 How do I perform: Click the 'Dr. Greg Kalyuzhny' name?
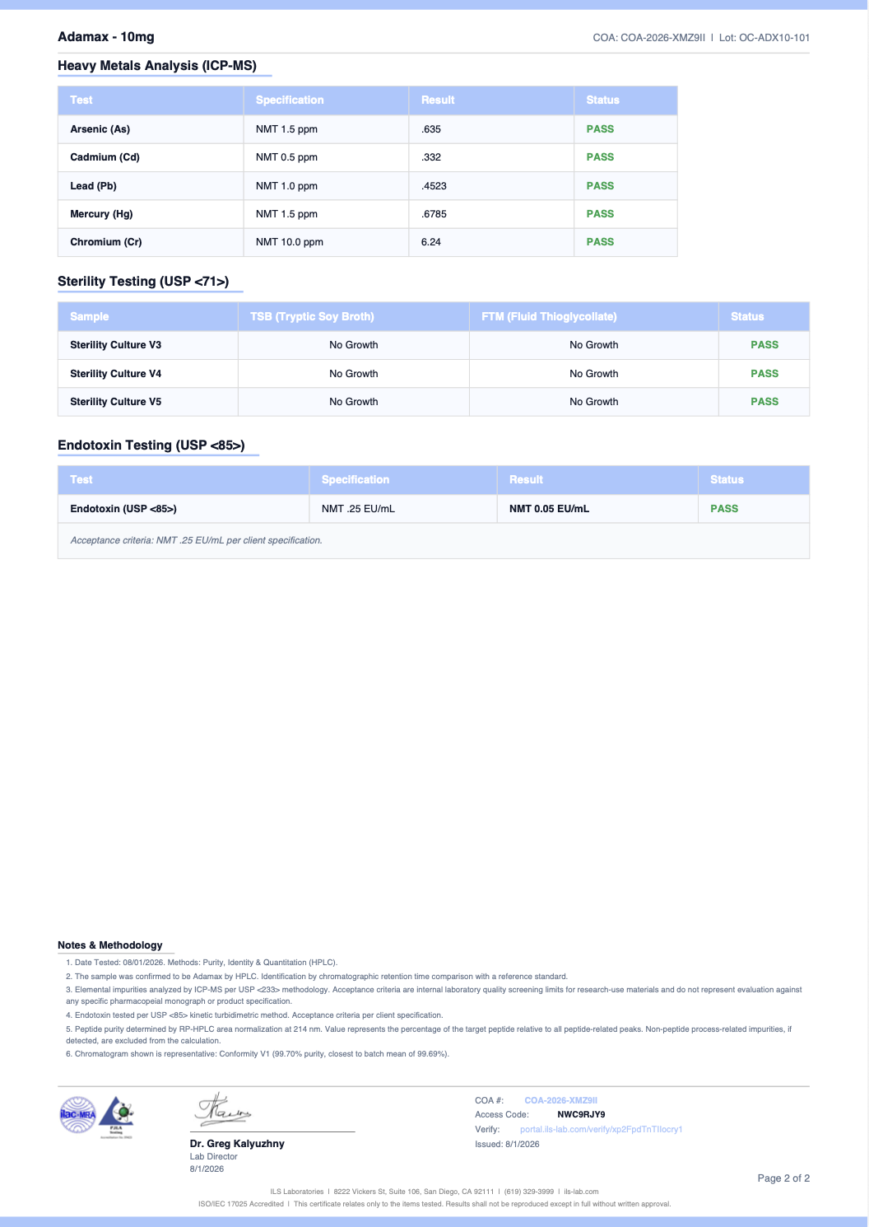pyautogui.click(x=237, y=1144)
